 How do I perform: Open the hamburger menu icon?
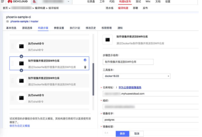pyautogui.click(x=2, y=1)
